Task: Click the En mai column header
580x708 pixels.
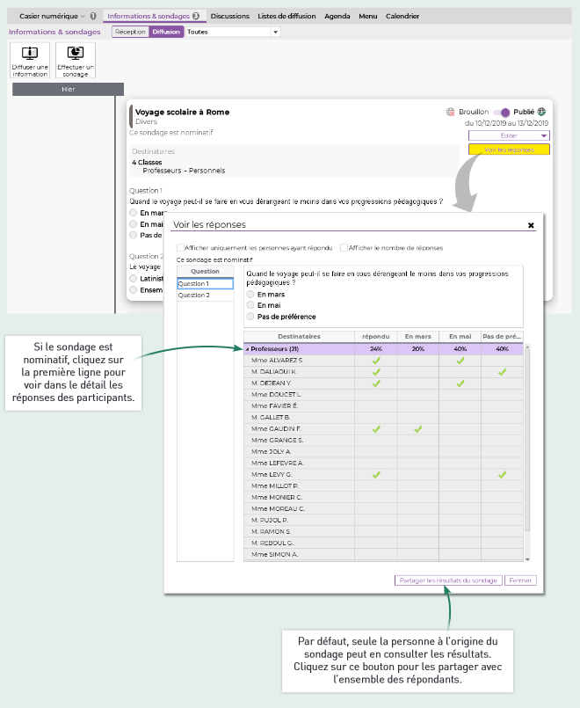Action: pyautogui.click(x=460, y=336)
